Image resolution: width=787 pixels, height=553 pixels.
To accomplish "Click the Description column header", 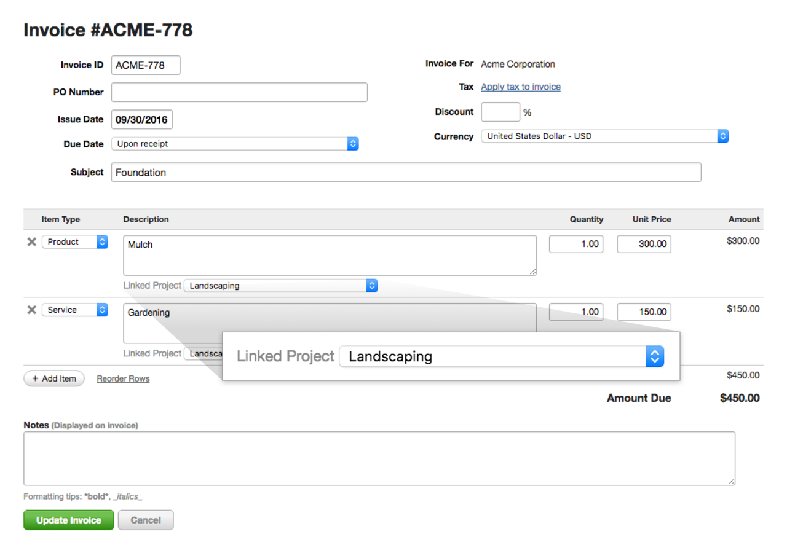I will [146, 219].
